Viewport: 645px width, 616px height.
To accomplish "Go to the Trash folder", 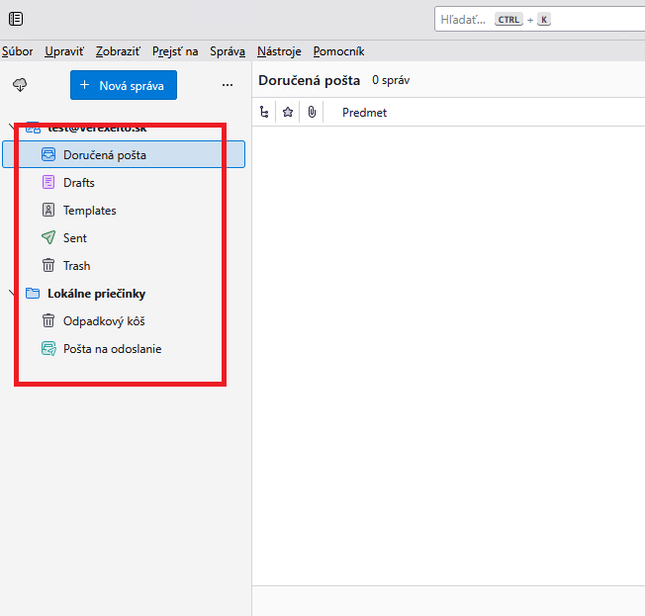I will click(76, 266).
